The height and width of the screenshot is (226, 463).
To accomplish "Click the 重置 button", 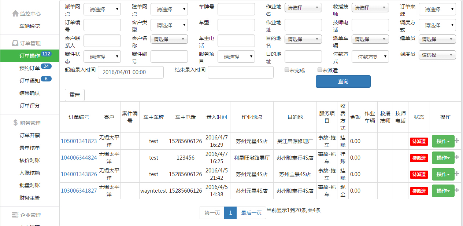I will (75, 95).
